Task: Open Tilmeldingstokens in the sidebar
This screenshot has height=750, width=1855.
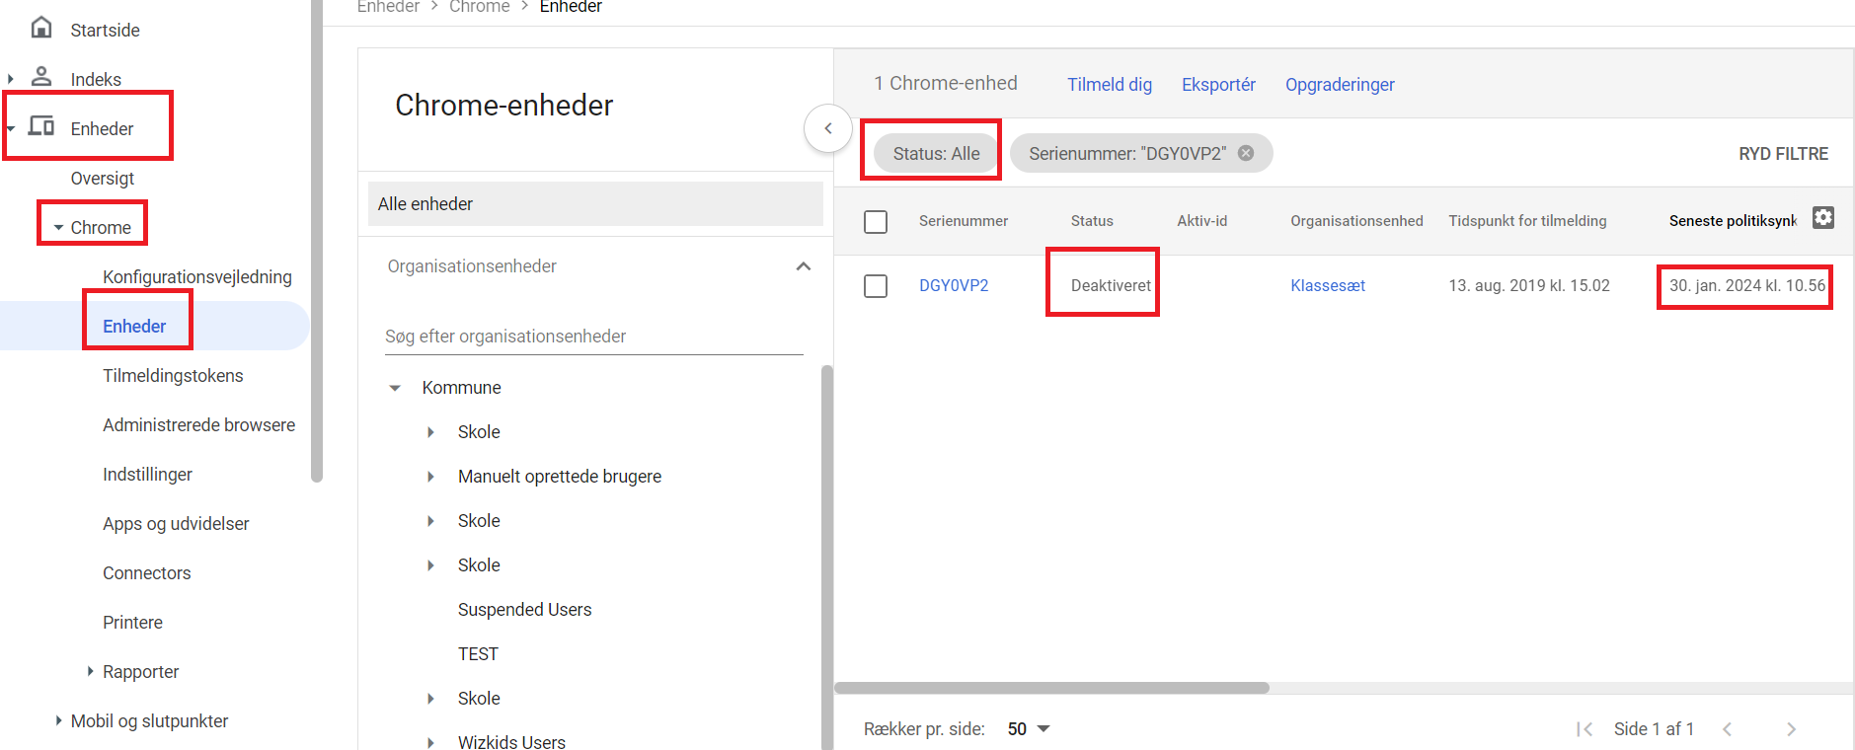Action: tap(173, 376)
